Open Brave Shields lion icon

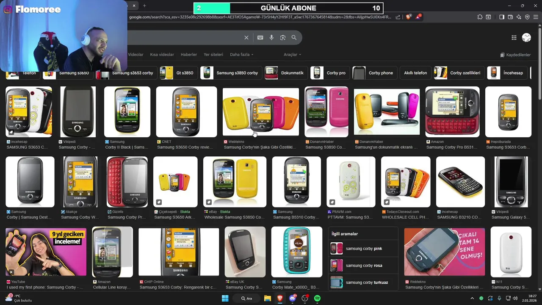point(409,17)
